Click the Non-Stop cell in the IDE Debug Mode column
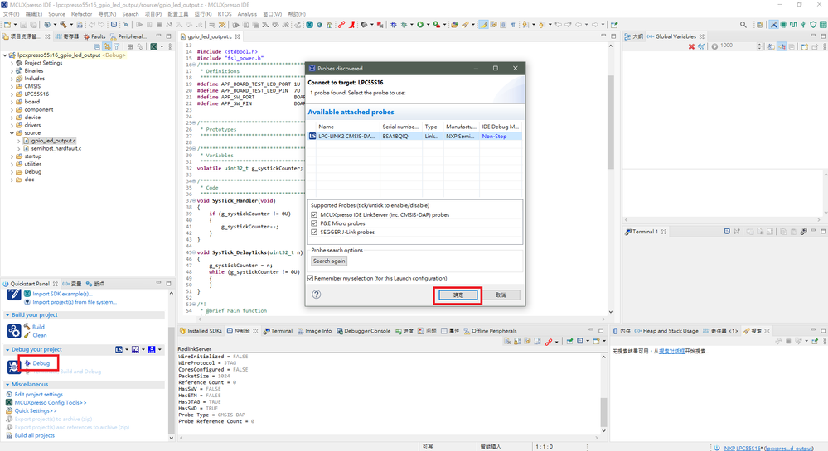828x451 pixels. point(494,136)
